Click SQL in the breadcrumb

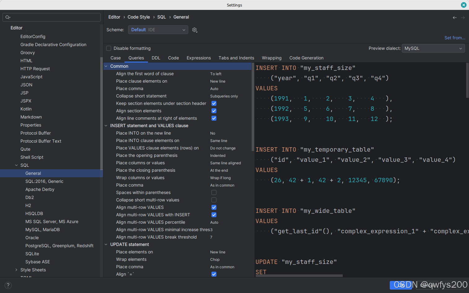(x=162, y=17)
